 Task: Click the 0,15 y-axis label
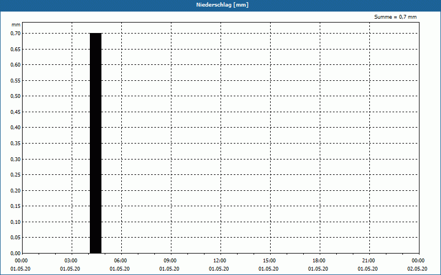click(15, 206)
